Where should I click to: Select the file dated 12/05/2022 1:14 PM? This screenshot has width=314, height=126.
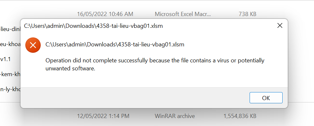pos(103,116)
